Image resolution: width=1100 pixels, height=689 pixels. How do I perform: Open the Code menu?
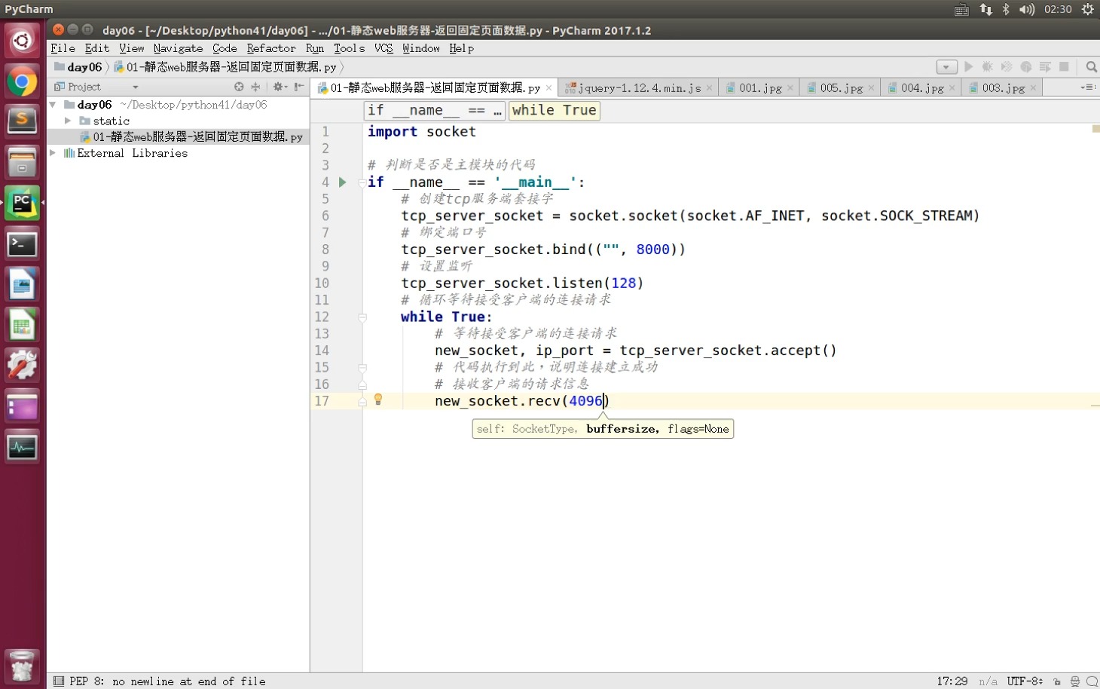pyautogui.click(x=225, y=48)
